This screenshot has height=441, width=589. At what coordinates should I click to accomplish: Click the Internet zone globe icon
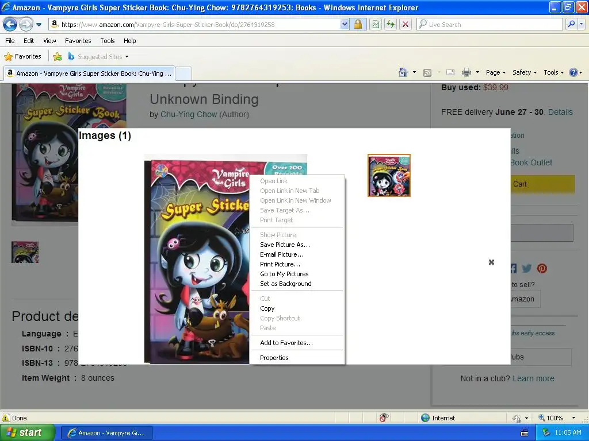(x=425, y=418)
